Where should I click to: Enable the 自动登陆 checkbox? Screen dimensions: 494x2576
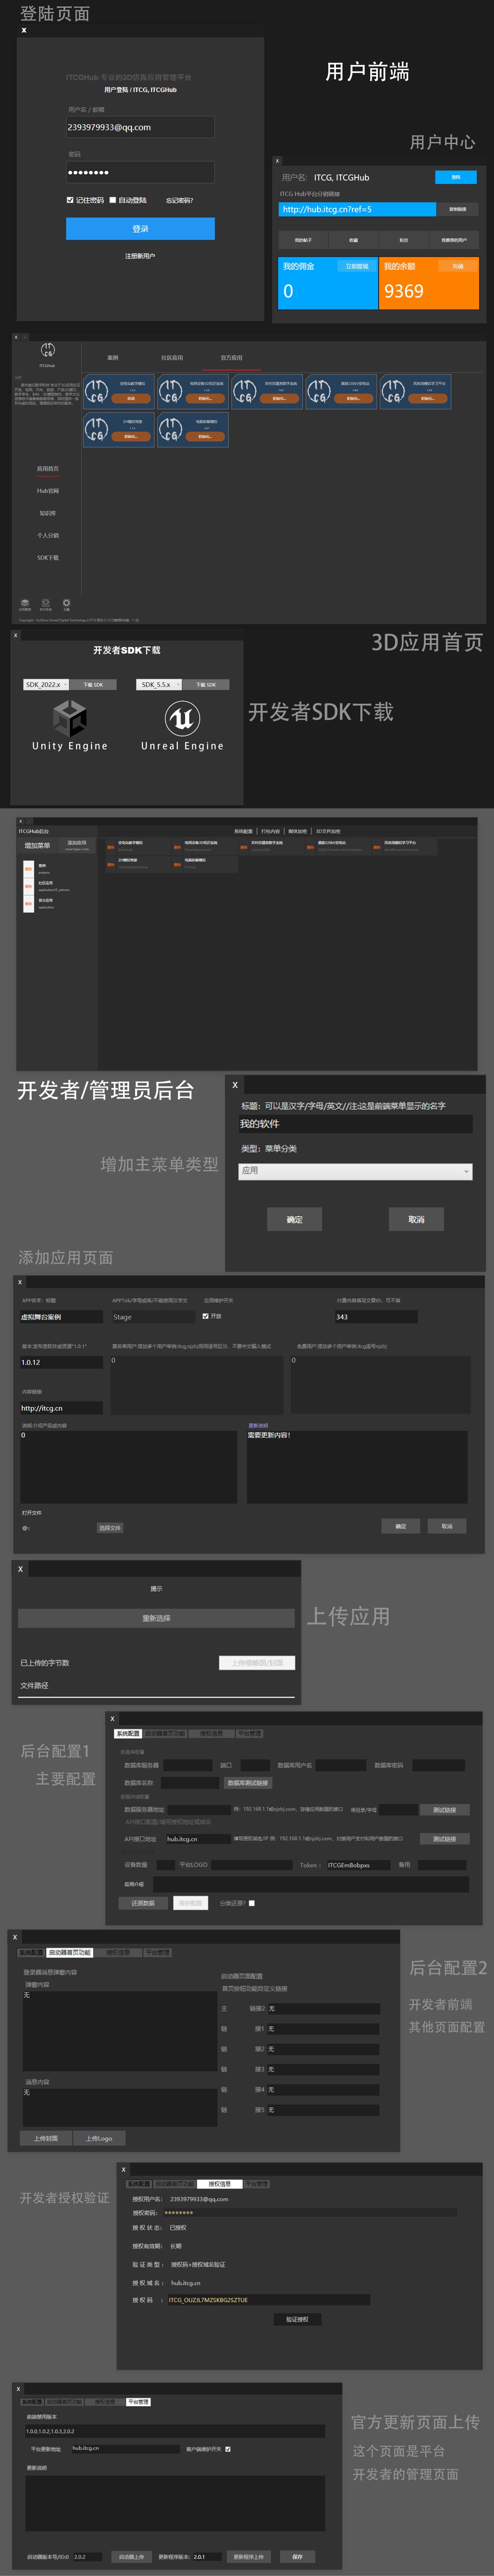tap(113, 200)
